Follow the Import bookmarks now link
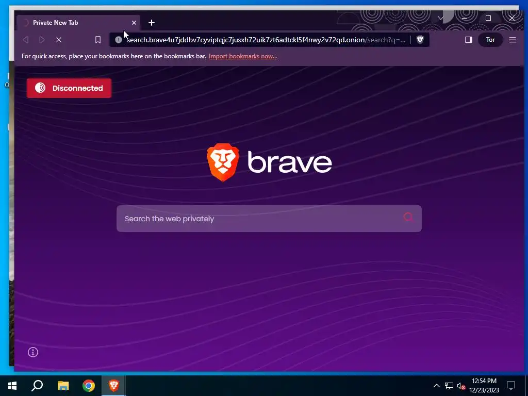The width and height of the screenshot is (528, 396). 243,56
